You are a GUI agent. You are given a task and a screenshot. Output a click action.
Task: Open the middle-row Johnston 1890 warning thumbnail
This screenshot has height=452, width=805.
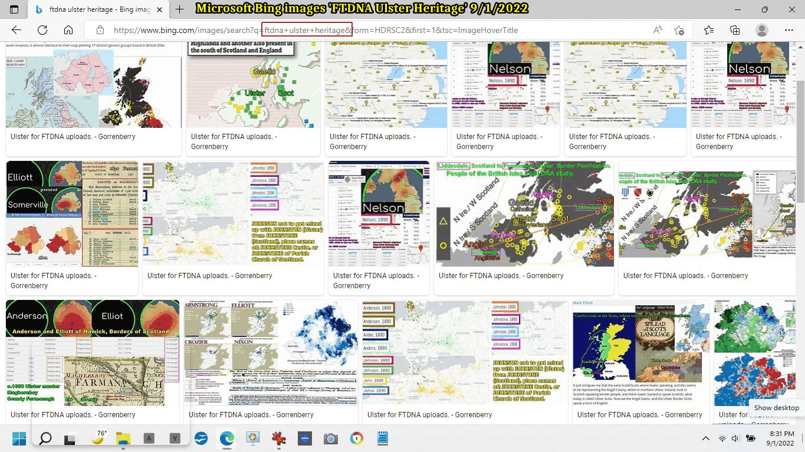point(234,214)
